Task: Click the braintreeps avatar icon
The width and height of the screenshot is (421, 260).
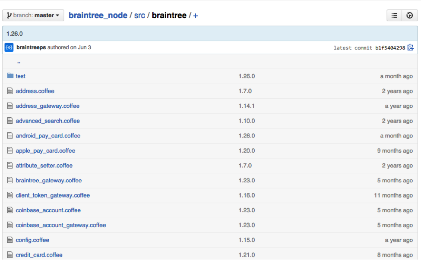Action: click(x=9, y=47)
